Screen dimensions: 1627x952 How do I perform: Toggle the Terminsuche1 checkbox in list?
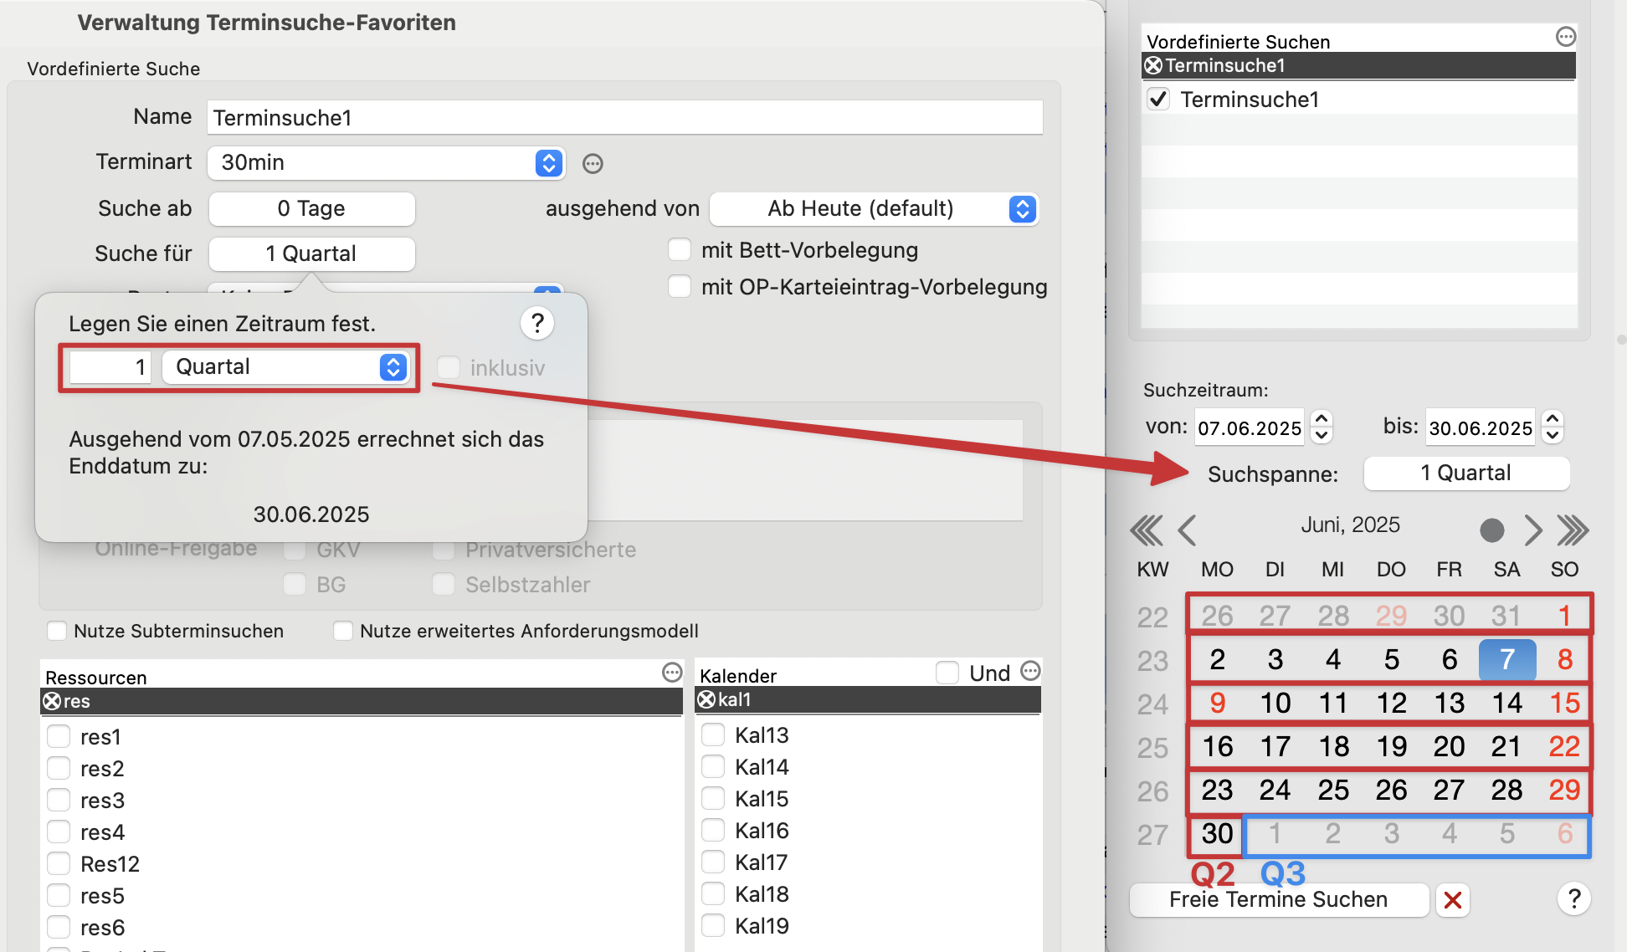(x=1158, y=100)
